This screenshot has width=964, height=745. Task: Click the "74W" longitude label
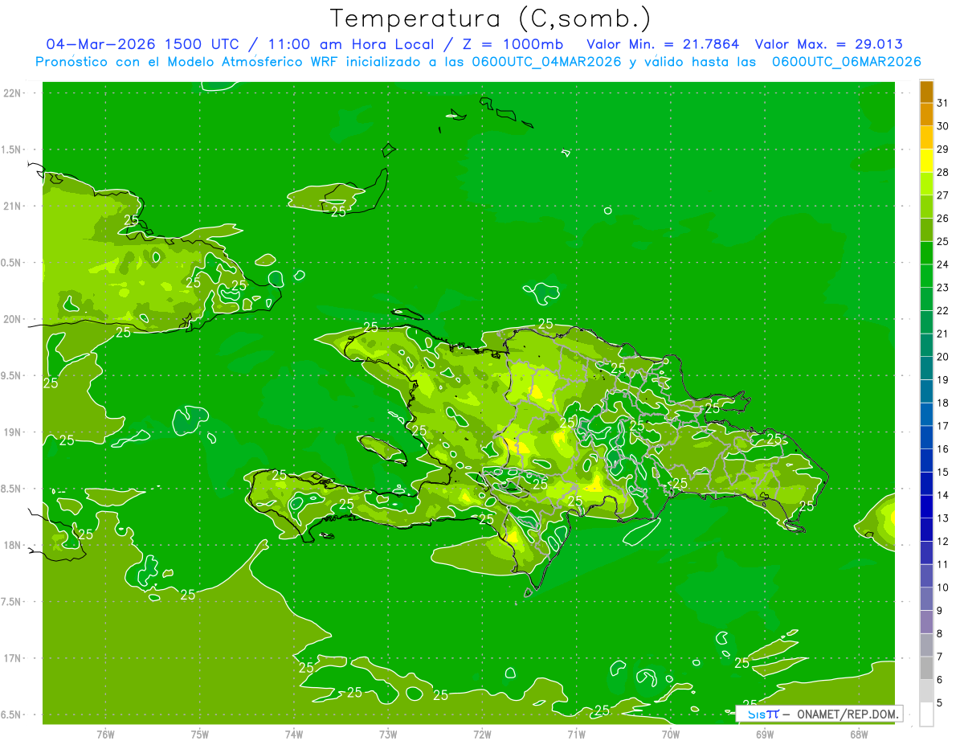(x=293, y=734)
